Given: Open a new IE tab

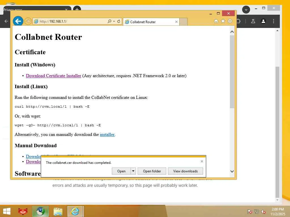Looking at the screenshot, I should point(184,22).
